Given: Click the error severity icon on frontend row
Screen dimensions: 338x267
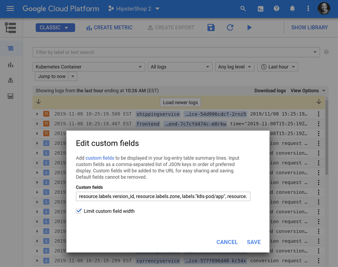Looking at the screenshot, I should point(46,124).
